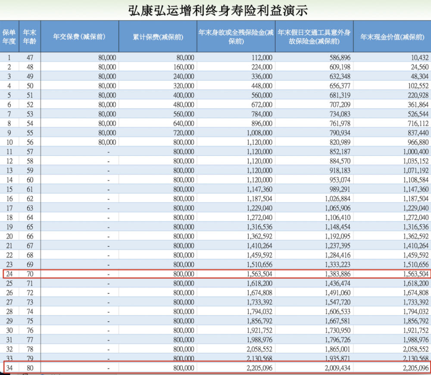Select cell value 1,333,223
The height and width of the screenshot is (375, 431).
coord(338,264)
